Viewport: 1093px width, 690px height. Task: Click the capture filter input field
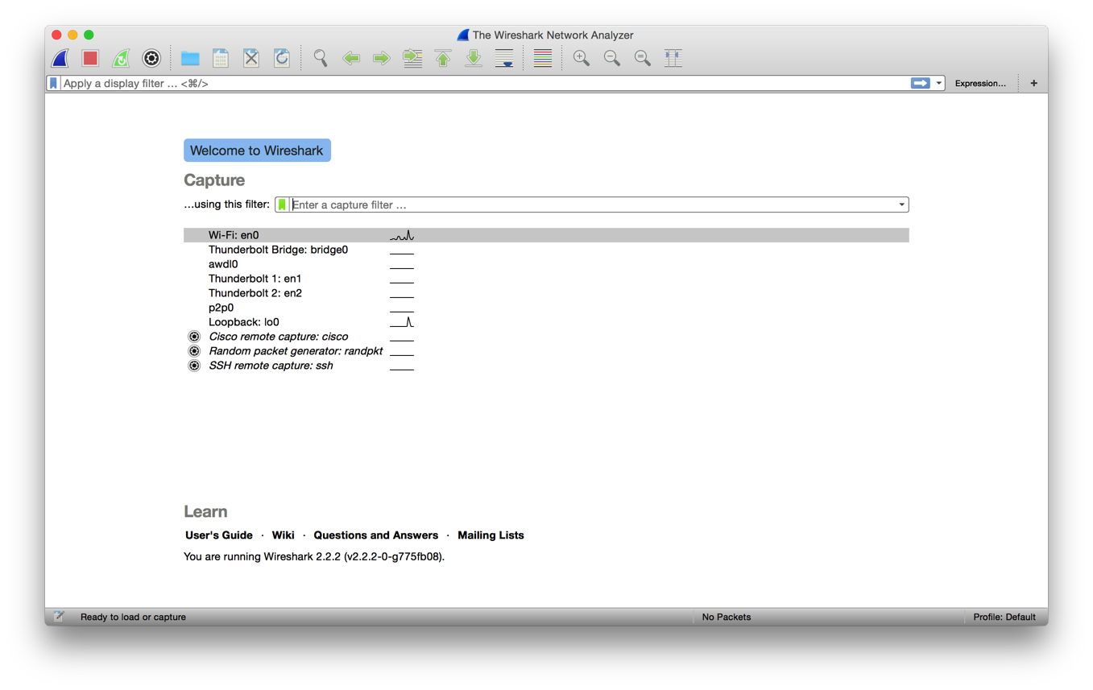pos(592,205)
